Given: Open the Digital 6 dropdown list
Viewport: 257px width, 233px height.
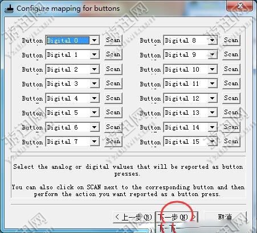Looking at the screenshot, I should click(x=94, y=127).
